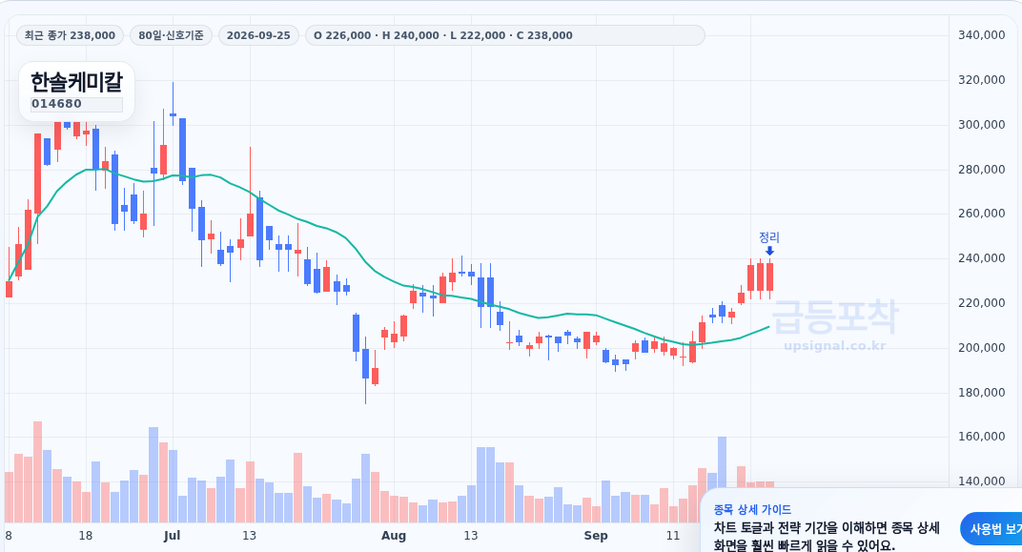Screen dimensions: 1022x552
Task: Click the Sep label on time axis
Action: 596,536
